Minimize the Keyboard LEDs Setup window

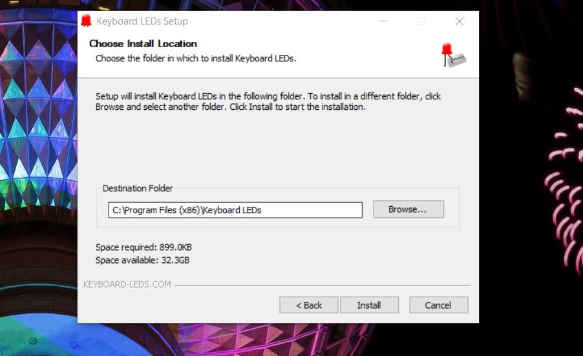384,21
